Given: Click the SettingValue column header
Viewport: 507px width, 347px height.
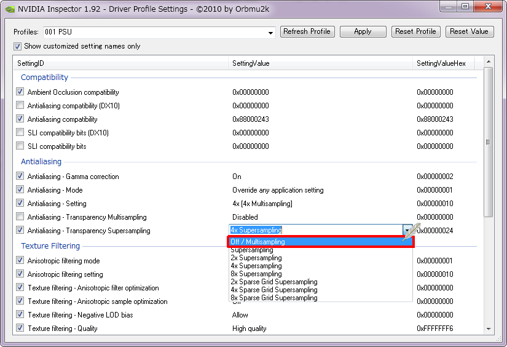Looking at the screenshot, I should [320, 63].
